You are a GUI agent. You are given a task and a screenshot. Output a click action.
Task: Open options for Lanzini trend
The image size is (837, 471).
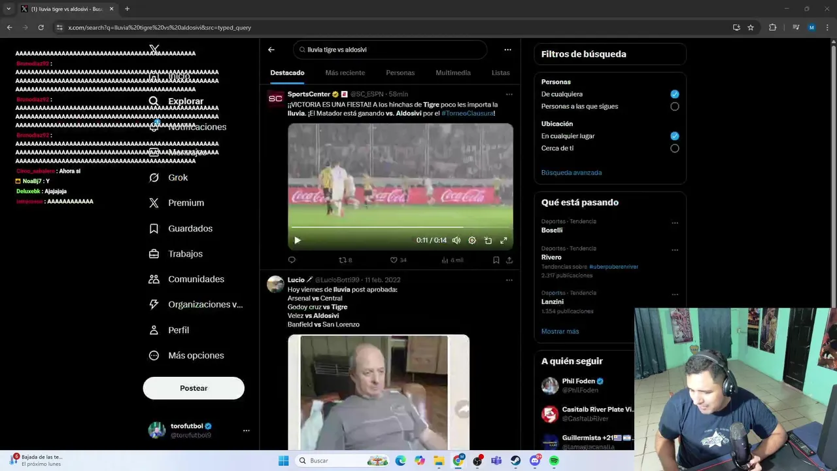tap(675, 294)
